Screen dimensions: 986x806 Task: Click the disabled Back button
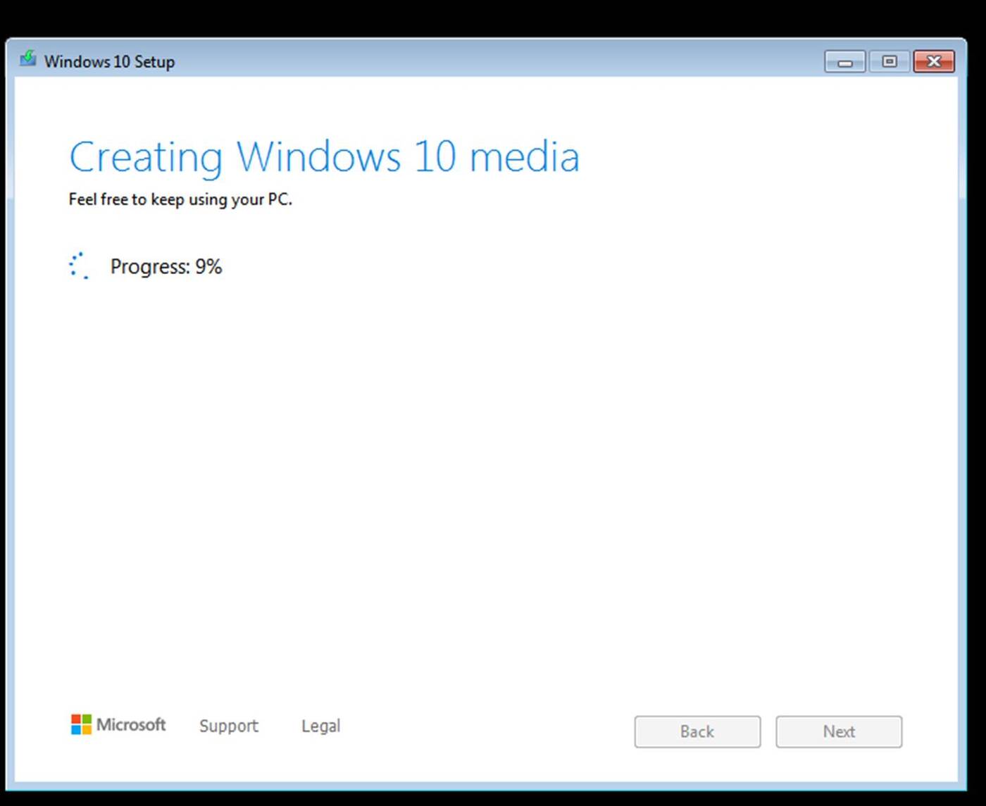(697, 731)
